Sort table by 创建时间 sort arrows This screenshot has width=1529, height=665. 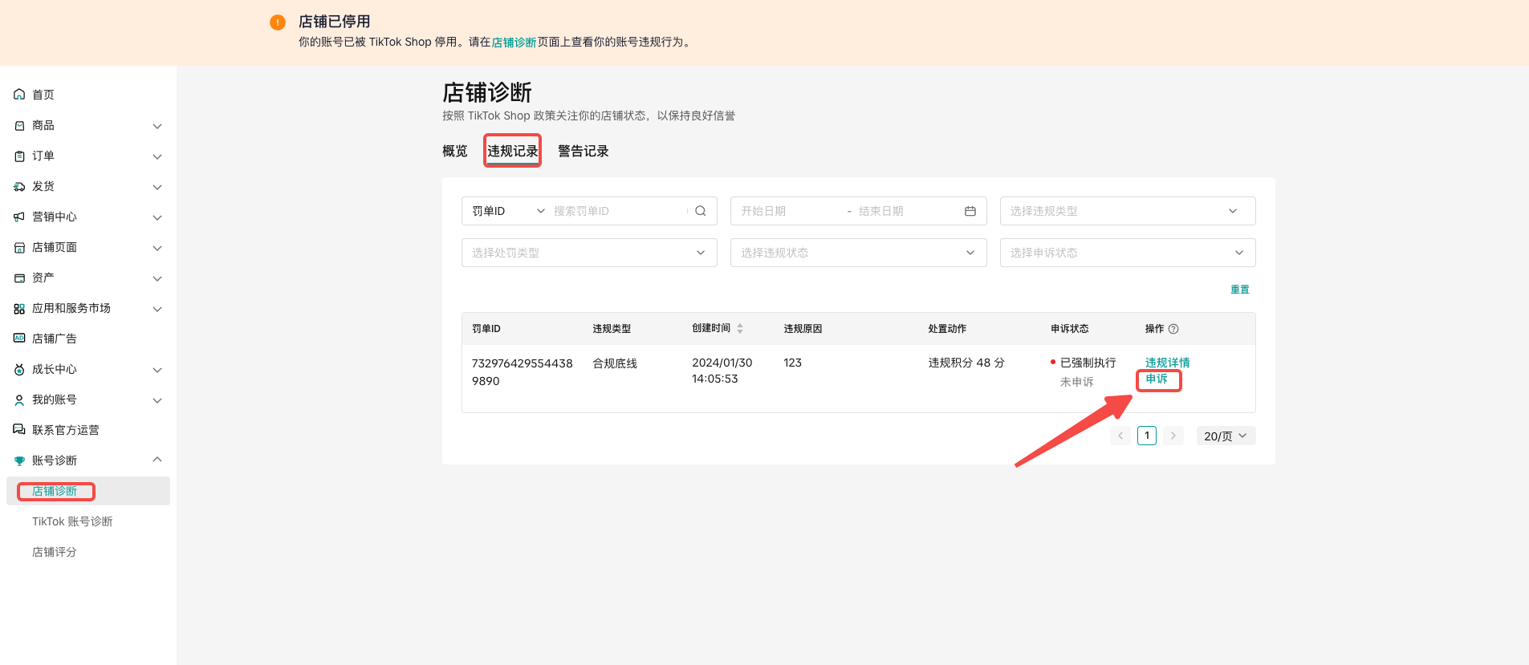point(739,329)
